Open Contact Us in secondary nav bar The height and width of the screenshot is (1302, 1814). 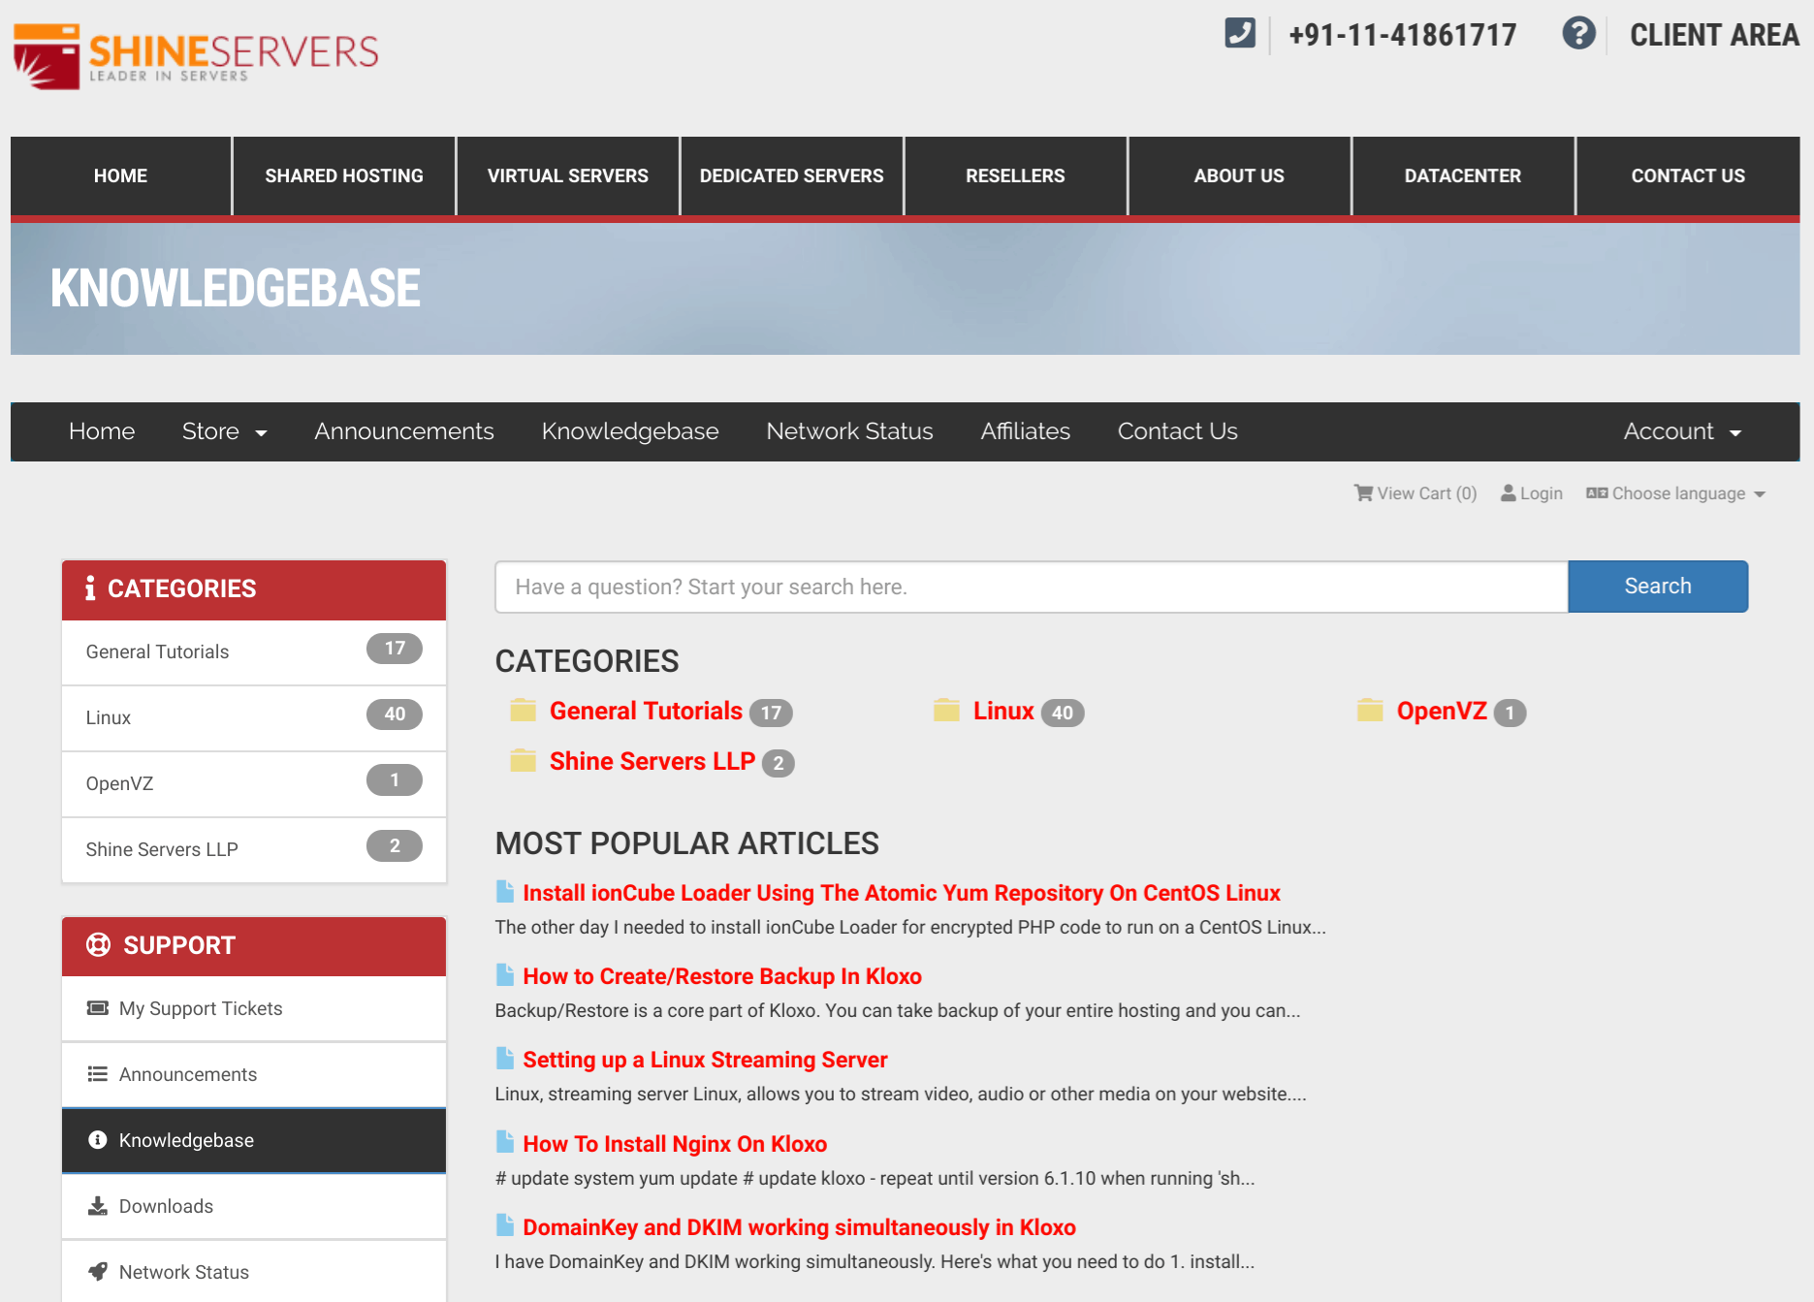coord(1177,431)
